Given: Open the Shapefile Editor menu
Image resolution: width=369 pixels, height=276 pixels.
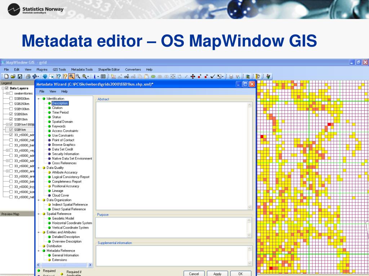Looking at the screenshot, I should [x=109, y=69].
